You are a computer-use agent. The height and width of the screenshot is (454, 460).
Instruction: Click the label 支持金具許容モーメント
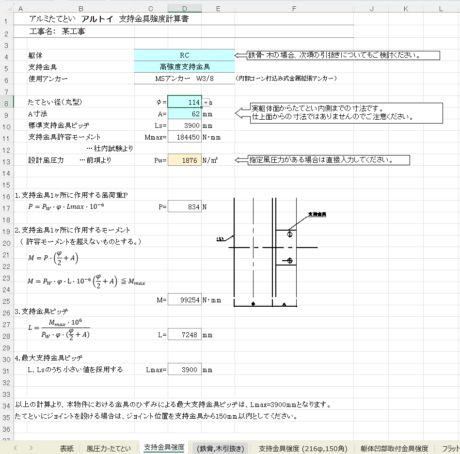[x=64, y=137]
